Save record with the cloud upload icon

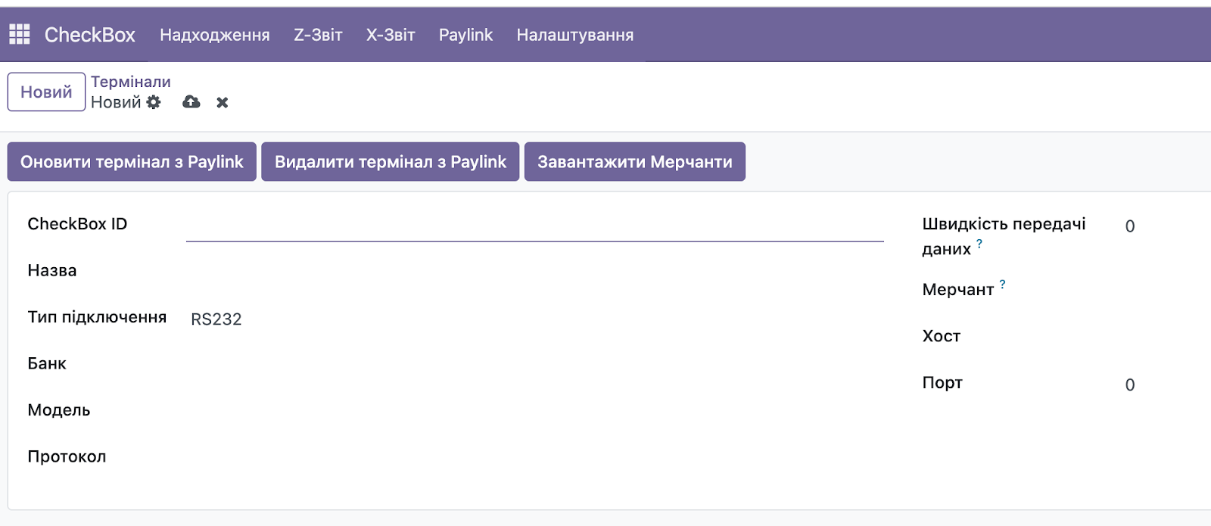[x=191, y=102]
